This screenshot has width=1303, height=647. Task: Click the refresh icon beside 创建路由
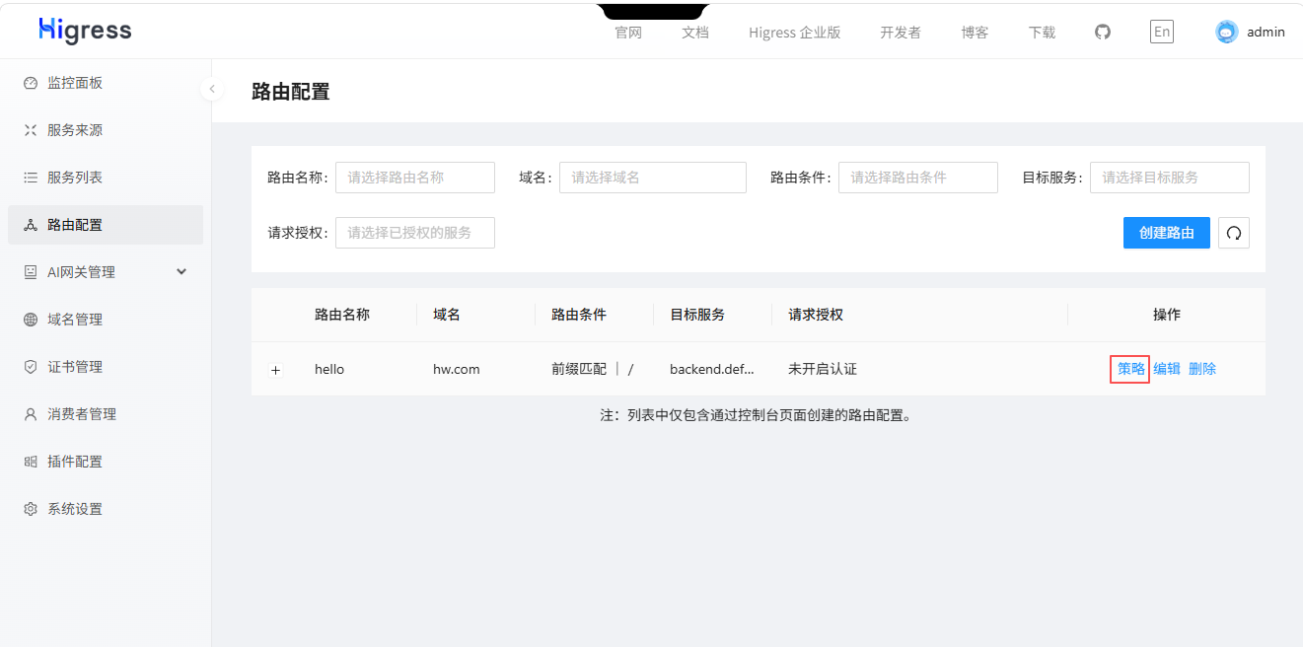[1234, 233]
